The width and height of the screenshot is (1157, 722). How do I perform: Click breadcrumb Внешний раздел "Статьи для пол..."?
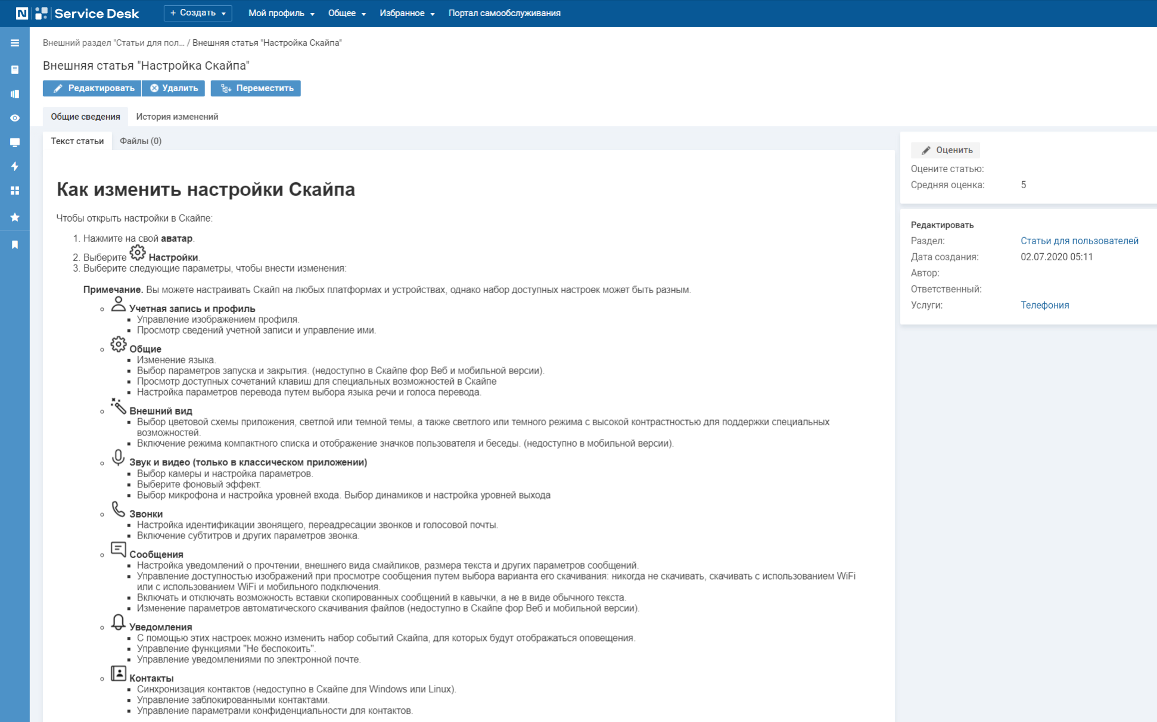113,43
